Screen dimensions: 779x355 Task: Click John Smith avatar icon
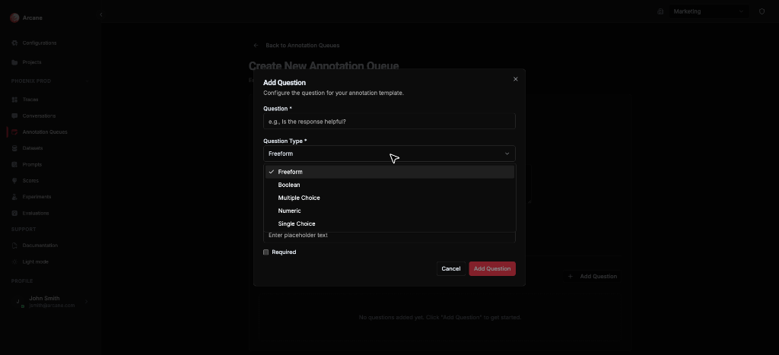[18, 302]
